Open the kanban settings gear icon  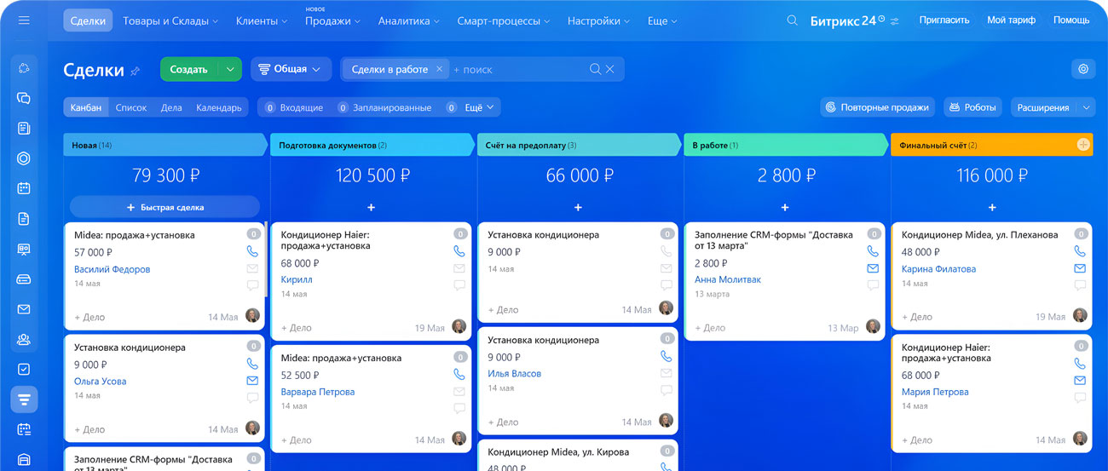[x=1083, y=69]
